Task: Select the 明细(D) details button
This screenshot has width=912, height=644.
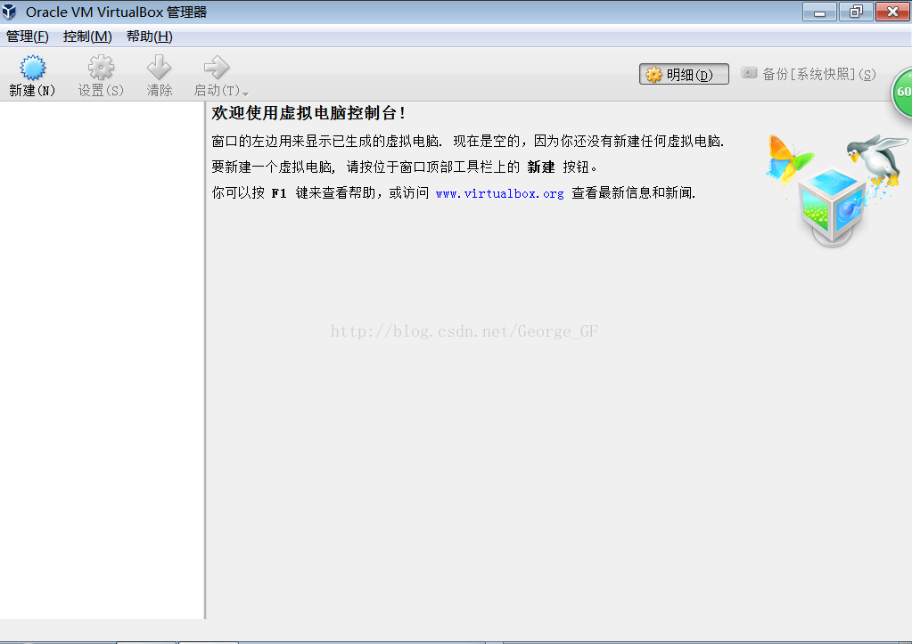Action: pyautogui.click(x=684, y=75)
